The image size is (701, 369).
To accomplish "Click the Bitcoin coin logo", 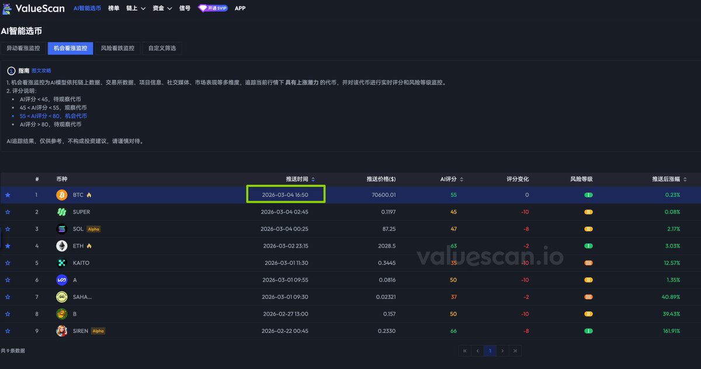I will pyautogui.click(x=62, y=195).
